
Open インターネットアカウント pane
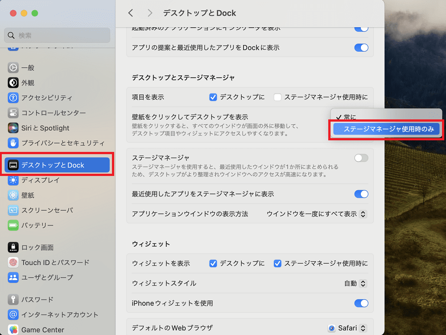click(57, 315)
